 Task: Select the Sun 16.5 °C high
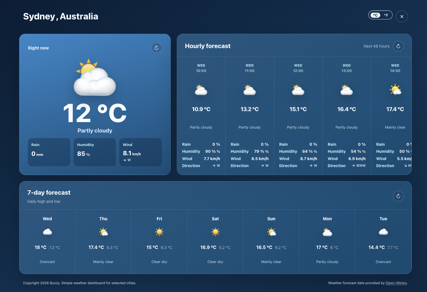point(264,248)
